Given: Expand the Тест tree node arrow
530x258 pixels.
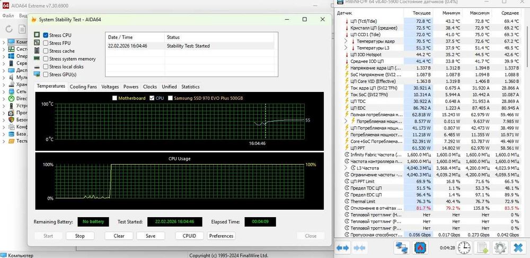Looking at the screenshot, I should (4, 141).
